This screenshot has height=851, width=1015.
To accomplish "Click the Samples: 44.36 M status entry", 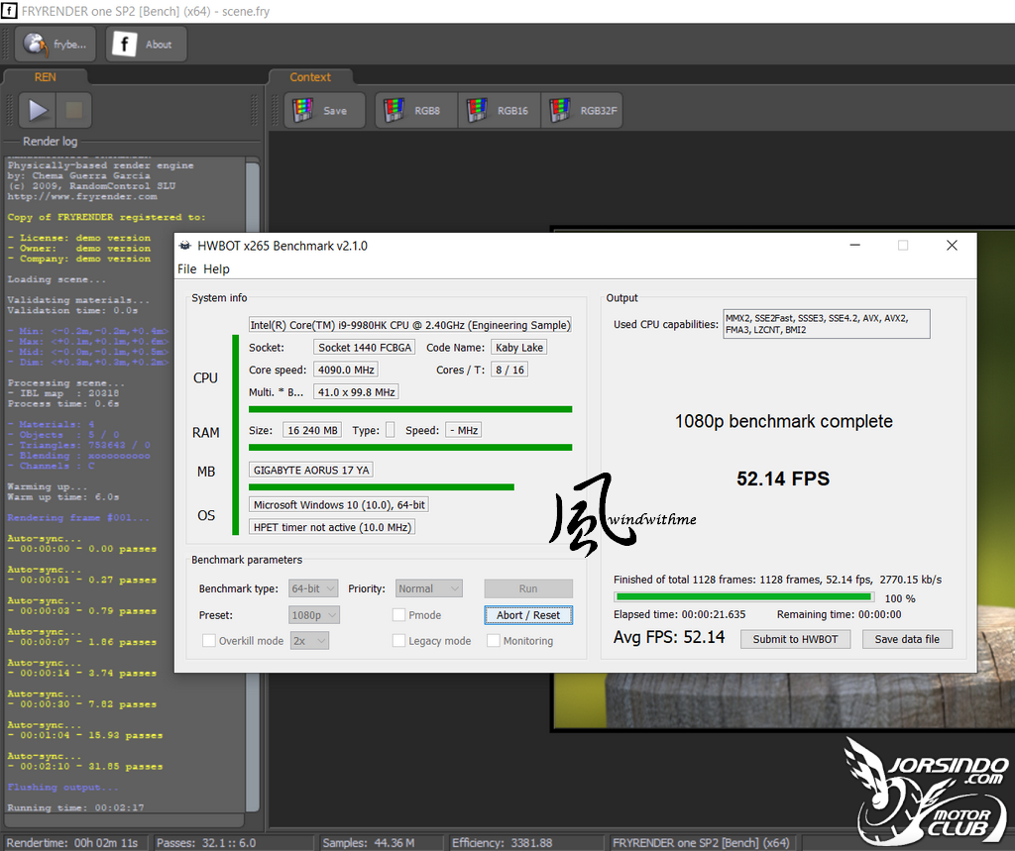I will click(369, 843).
